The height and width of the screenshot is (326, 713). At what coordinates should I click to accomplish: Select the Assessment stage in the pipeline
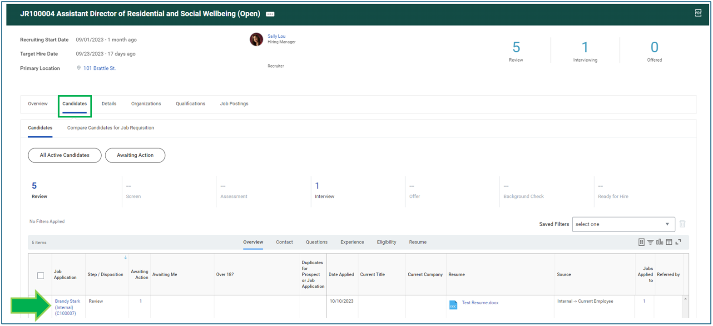click(x=233, y=191)
